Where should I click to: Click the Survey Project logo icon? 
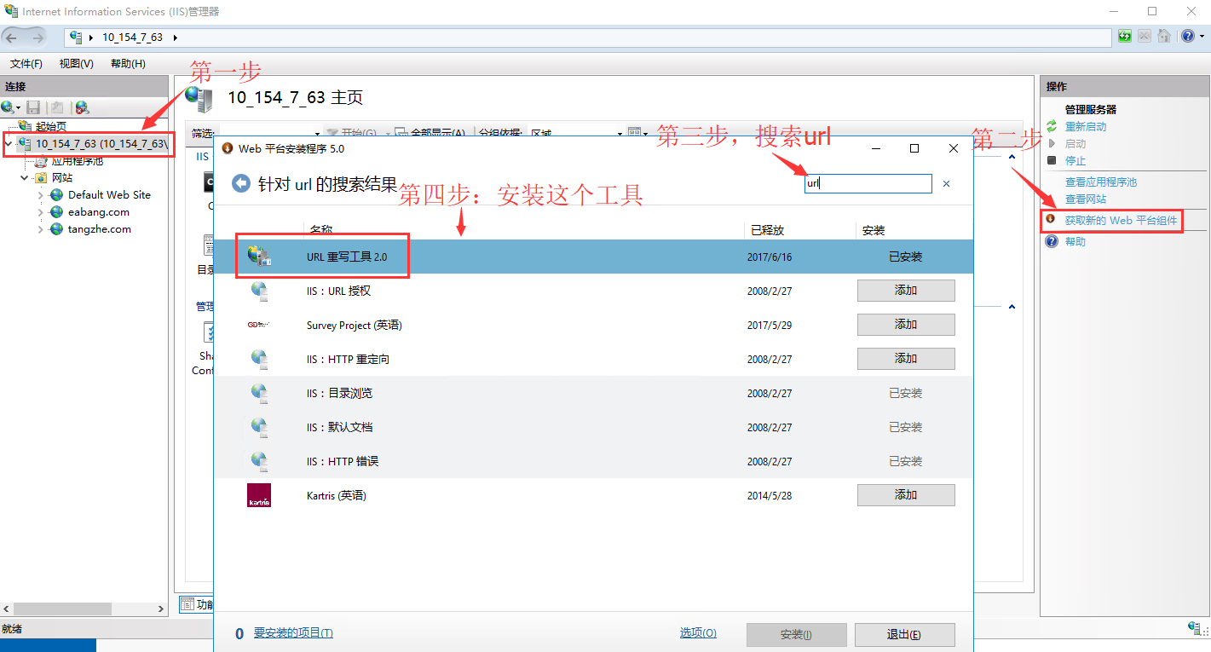tap(259, 325)
